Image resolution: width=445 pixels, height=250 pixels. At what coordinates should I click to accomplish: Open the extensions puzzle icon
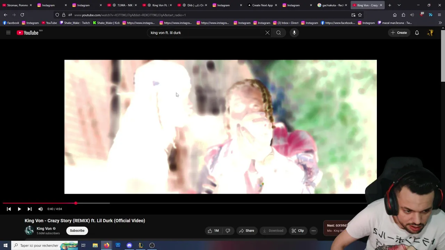pyautogui.click(x=403, y=15)
